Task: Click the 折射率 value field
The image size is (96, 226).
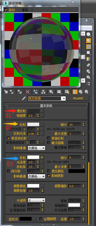Action: coord(32,167)
